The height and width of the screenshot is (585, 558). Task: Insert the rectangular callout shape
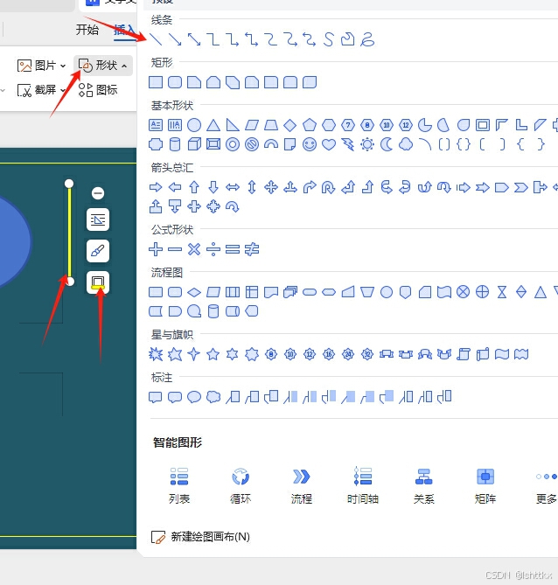156,397
